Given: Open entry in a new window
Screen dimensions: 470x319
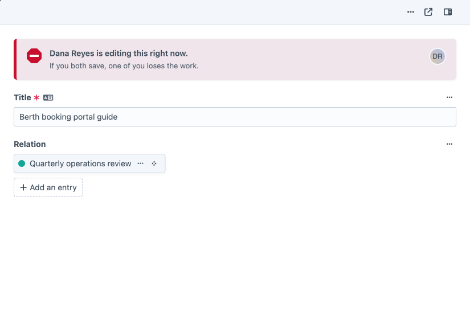Looking at the screenshot, I should click(x=428, y=12).
